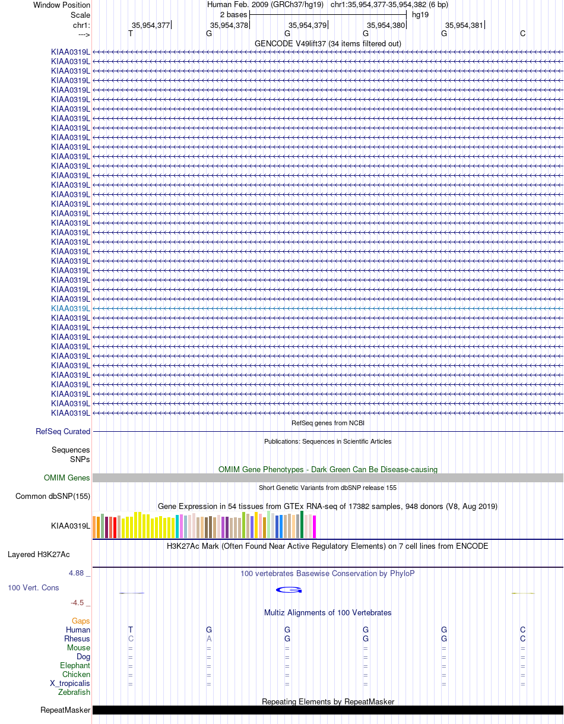564x724 pixels.
Task: Click base T in the chr1 sequence ruler
Action: [131, 34]
